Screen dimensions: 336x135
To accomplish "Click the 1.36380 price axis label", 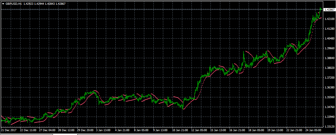I will click(329, 88).
